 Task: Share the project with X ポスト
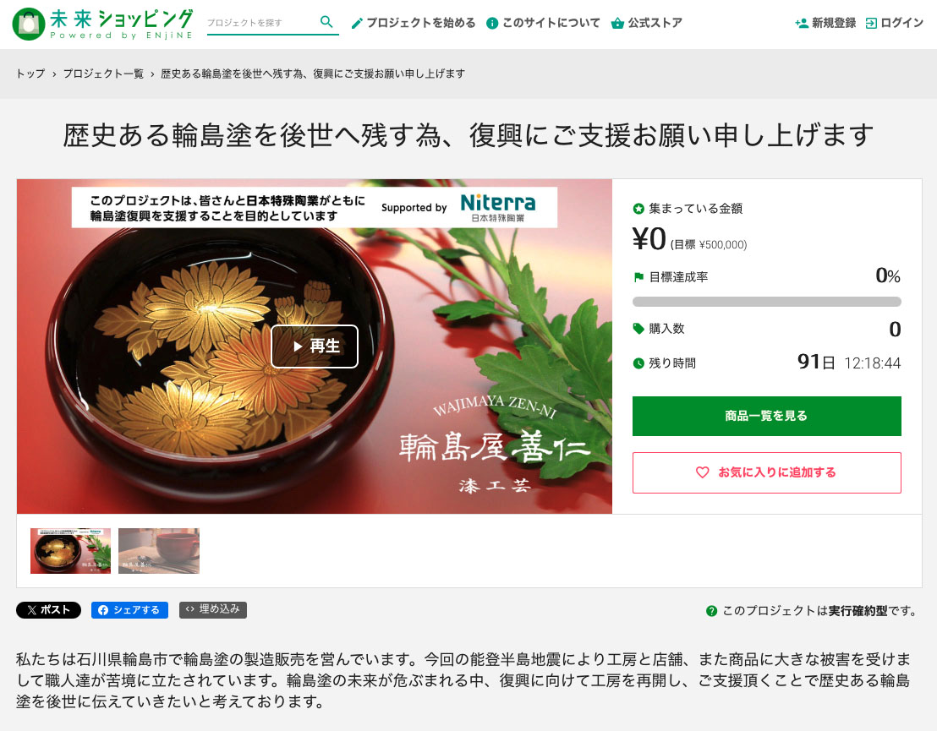(x=48, y=610)
